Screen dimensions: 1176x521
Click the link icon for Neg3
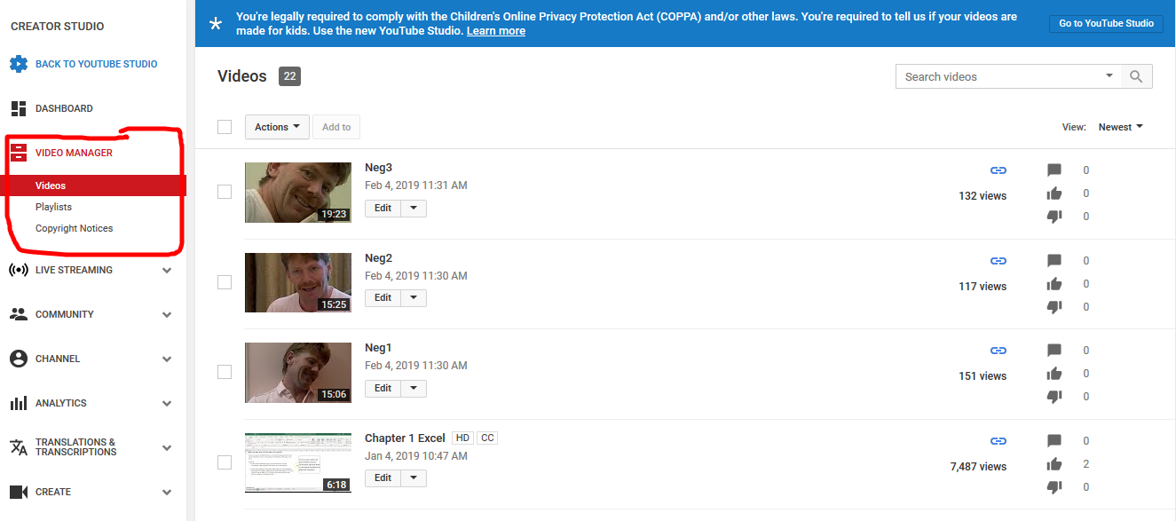point(998,170)
